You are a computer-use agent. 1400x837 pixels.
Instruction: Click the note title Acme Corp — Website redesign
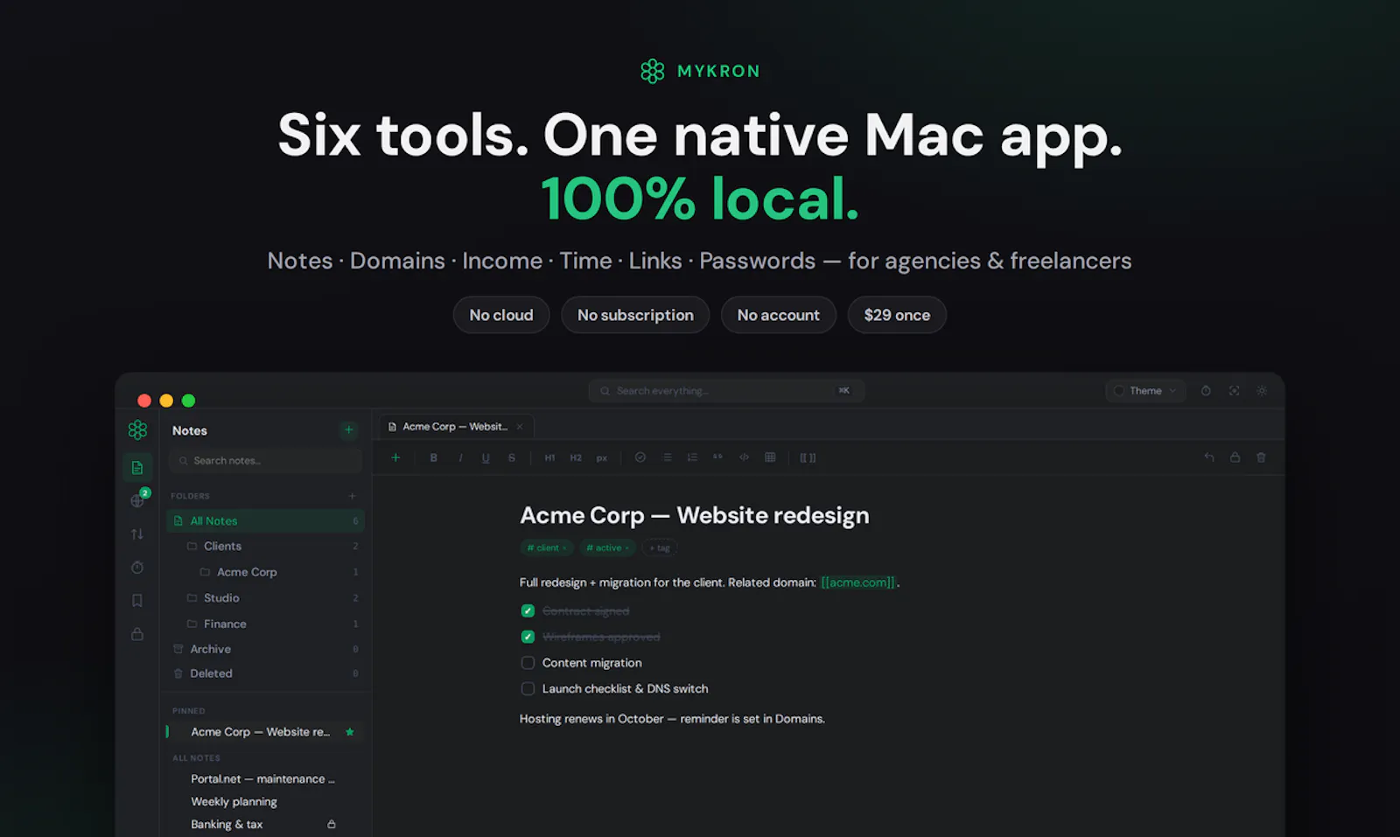tap(695, 515)
